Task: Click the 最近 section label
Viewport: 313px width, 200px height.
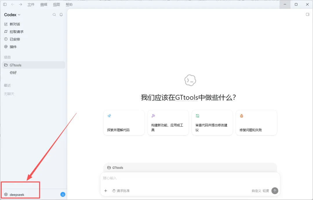Action: (x=7, y=85)
